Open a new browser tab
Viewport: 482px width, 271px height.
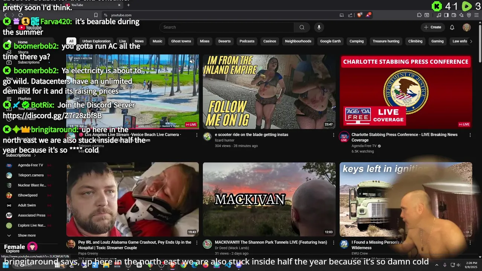click(128, 5)
